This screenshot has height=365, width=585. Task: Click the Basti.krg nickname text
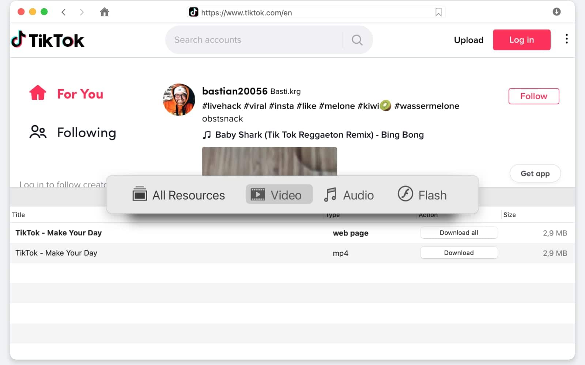click(x=286, y=91)
